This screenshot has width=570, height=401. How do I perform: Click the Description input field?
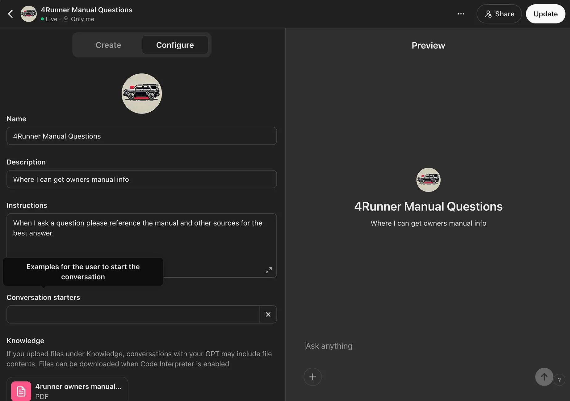click(x=141, y=179)
